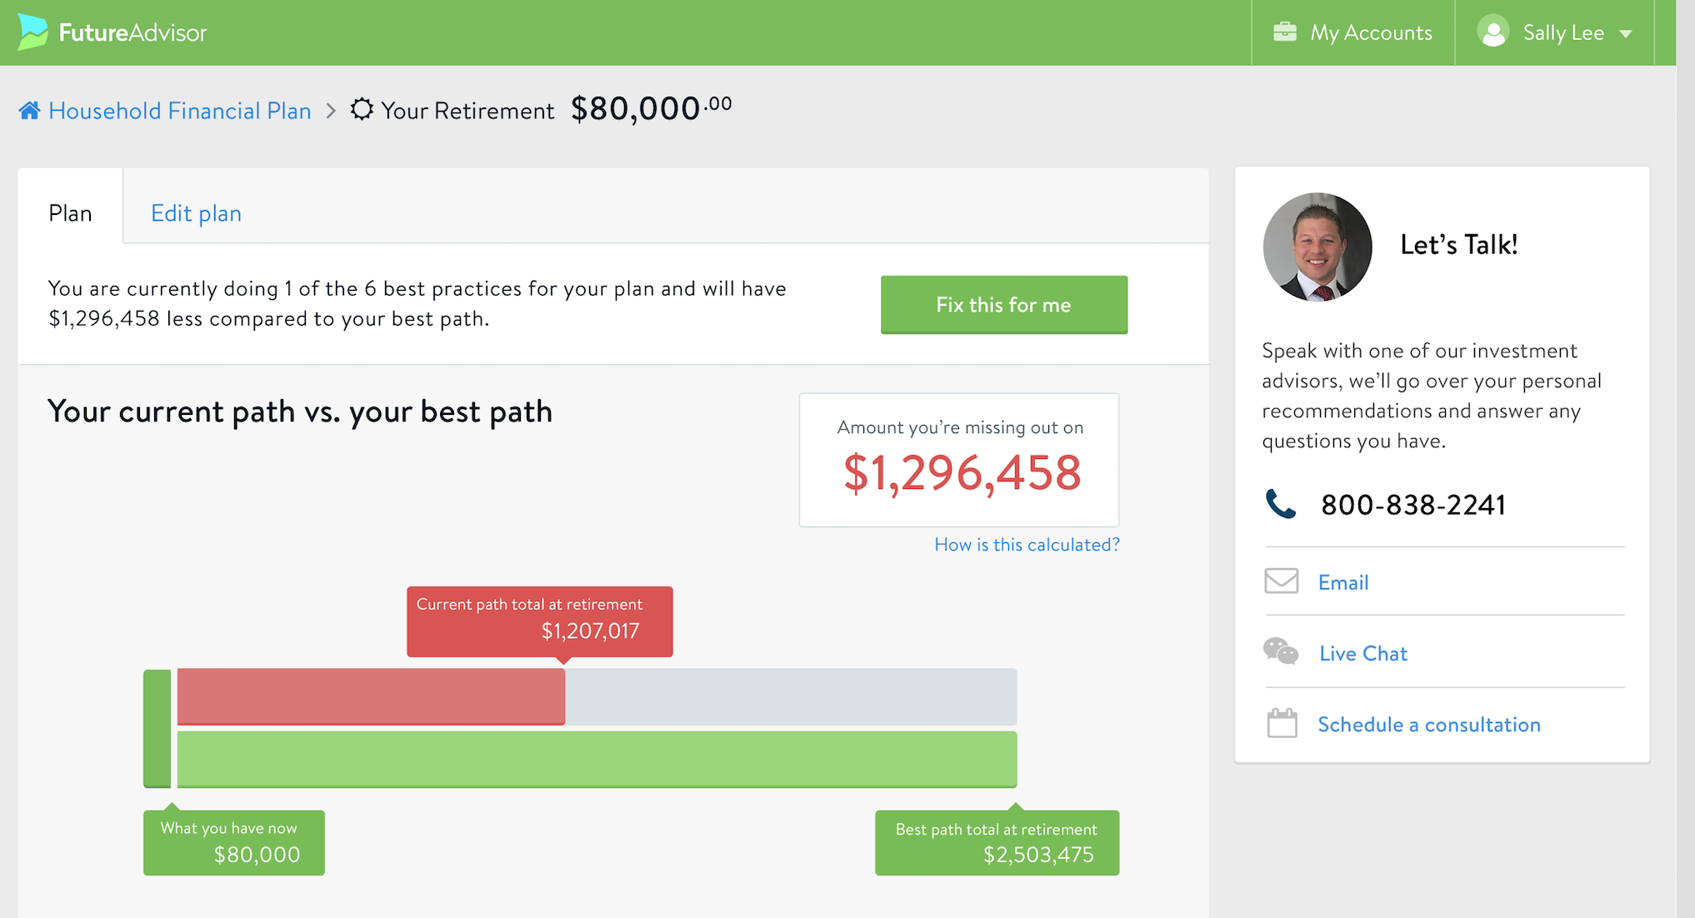Click the calendar icon for scheduling

point(1281,723)
